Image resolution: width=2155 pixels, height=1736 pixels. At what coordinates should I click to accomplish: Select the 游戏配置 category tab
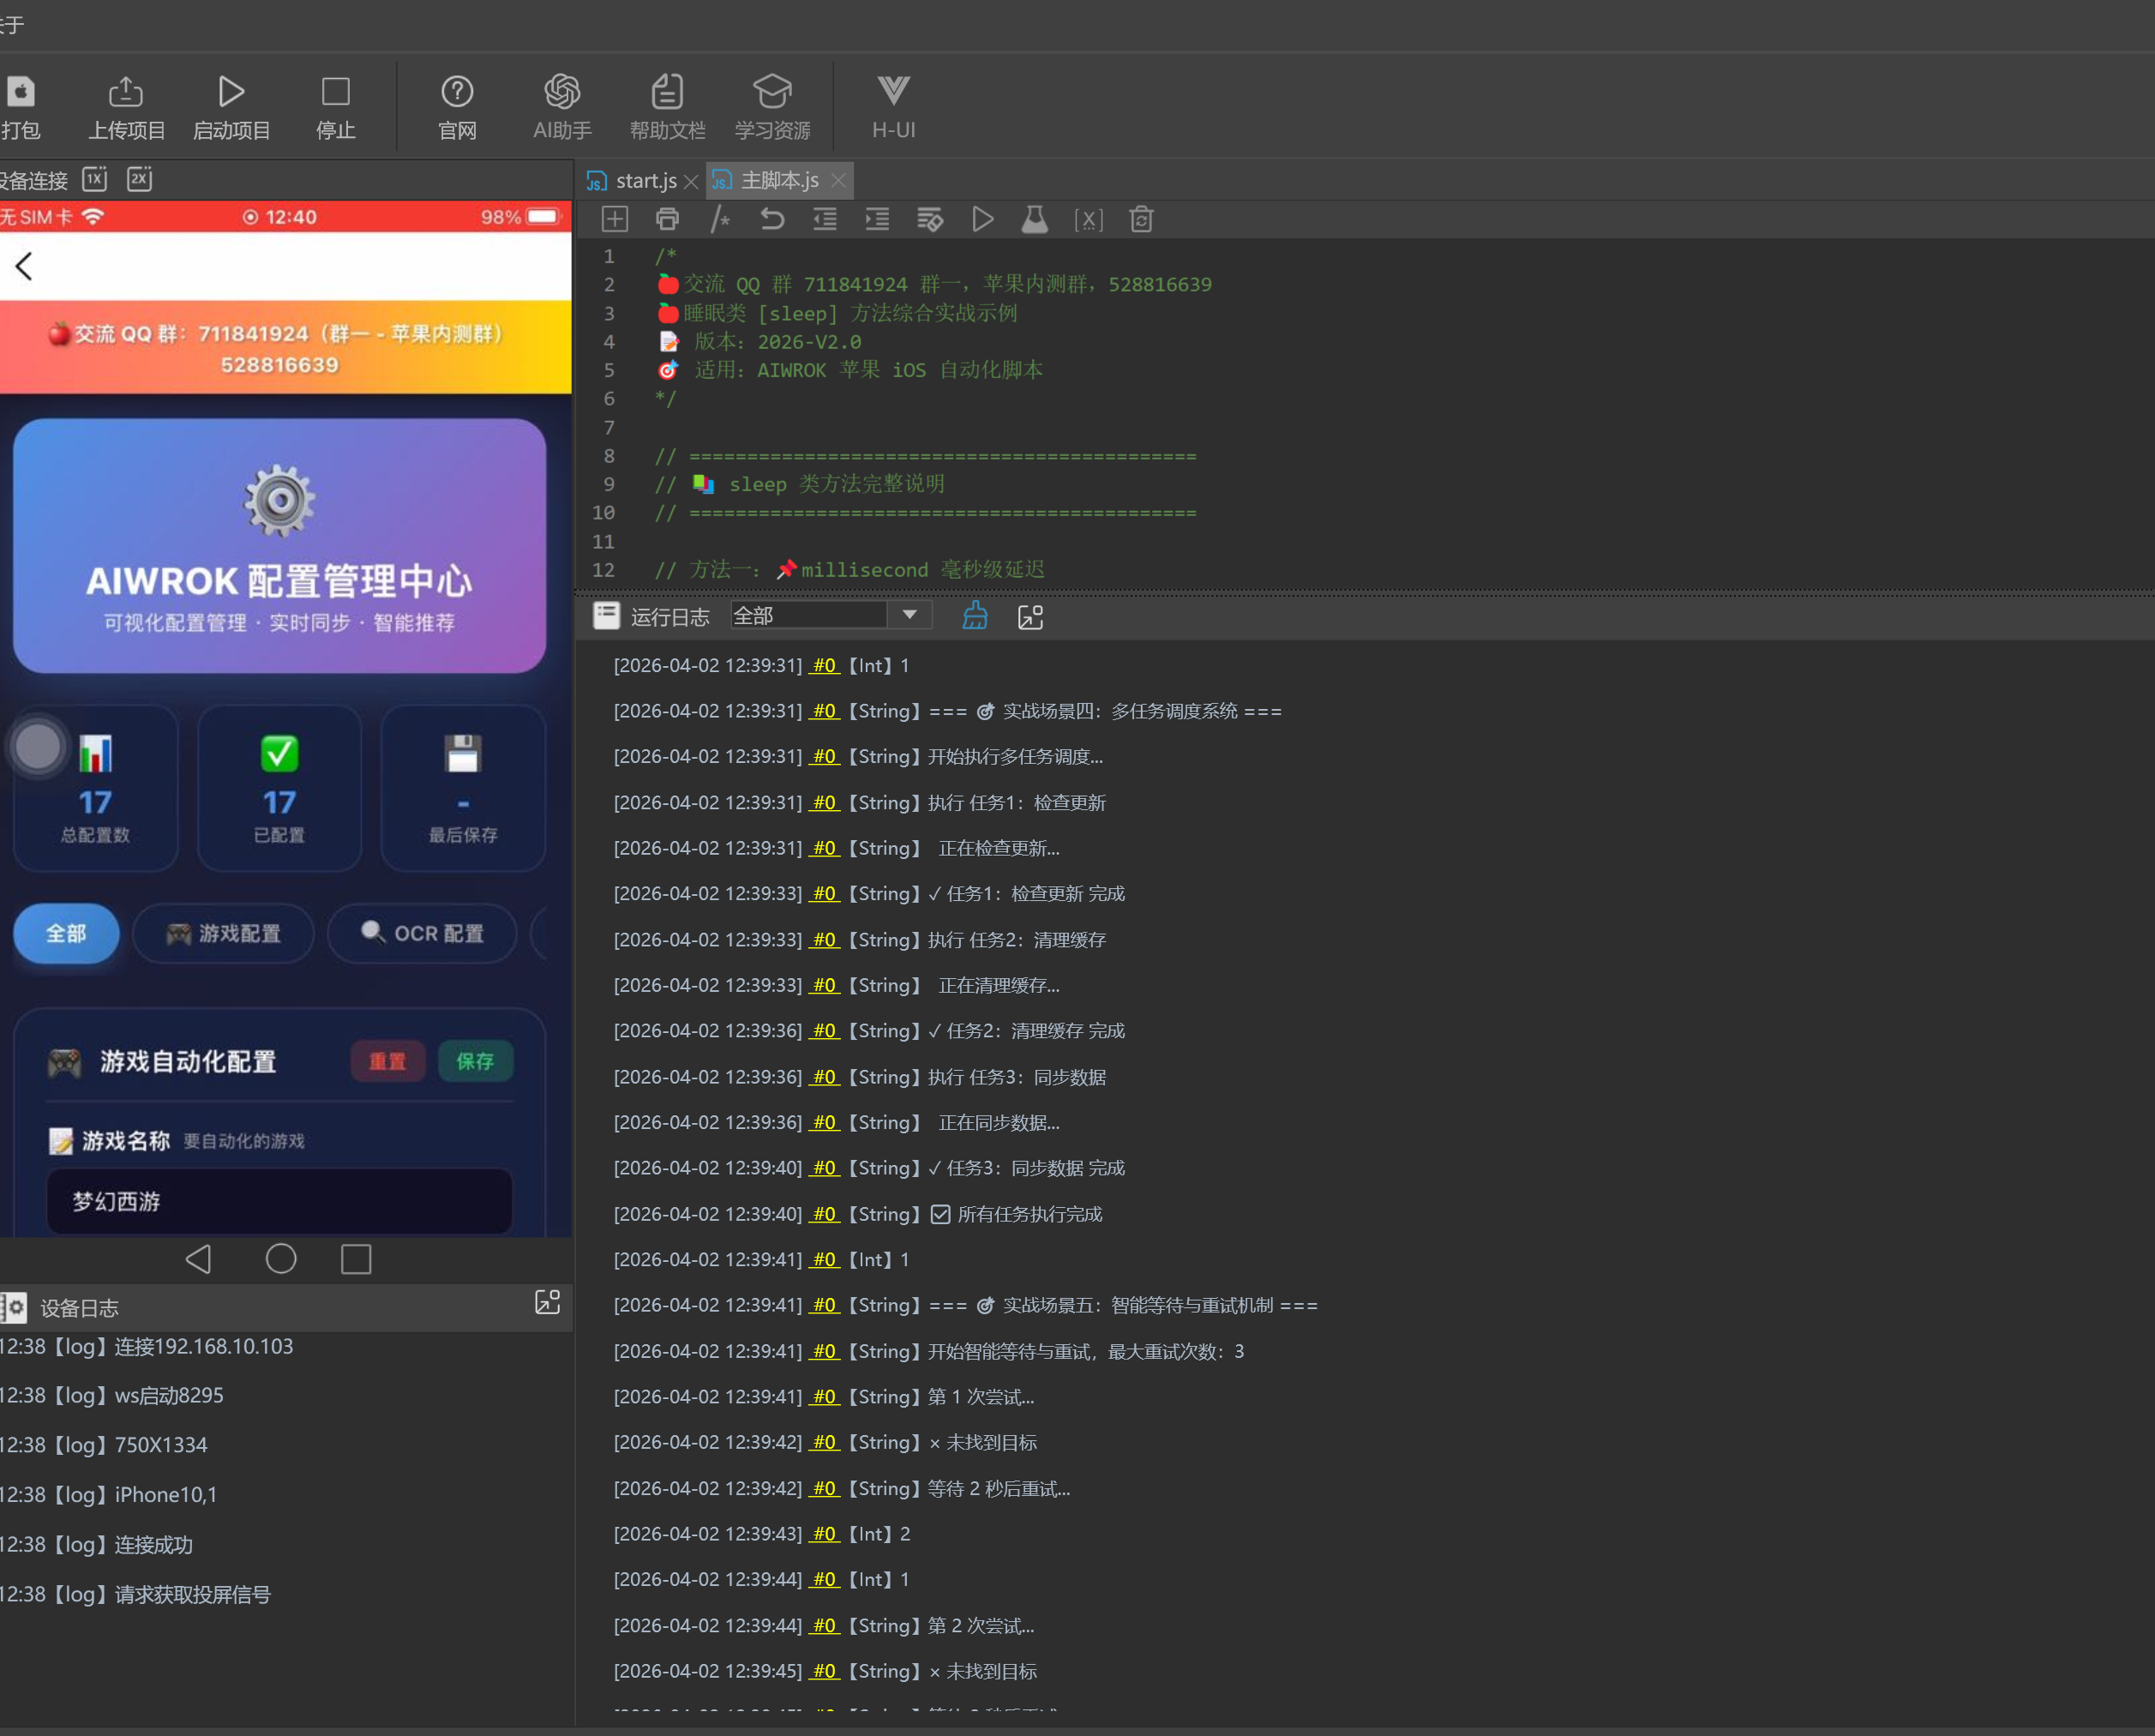pyautogui.click(x=224, y=933)
